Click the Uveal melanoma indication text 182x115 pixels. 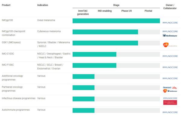tap(46, 20)
